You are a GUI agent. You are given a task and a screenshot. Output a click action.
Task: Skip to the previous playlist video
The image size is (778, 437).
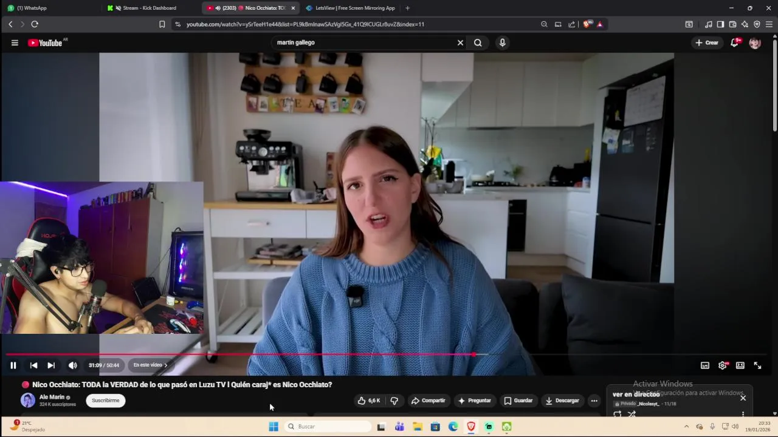coord(33,365)
